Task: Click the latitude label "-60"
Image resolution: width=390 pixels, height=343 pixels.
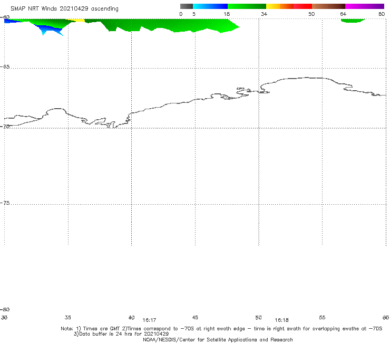Action: [x=5, y=17]
